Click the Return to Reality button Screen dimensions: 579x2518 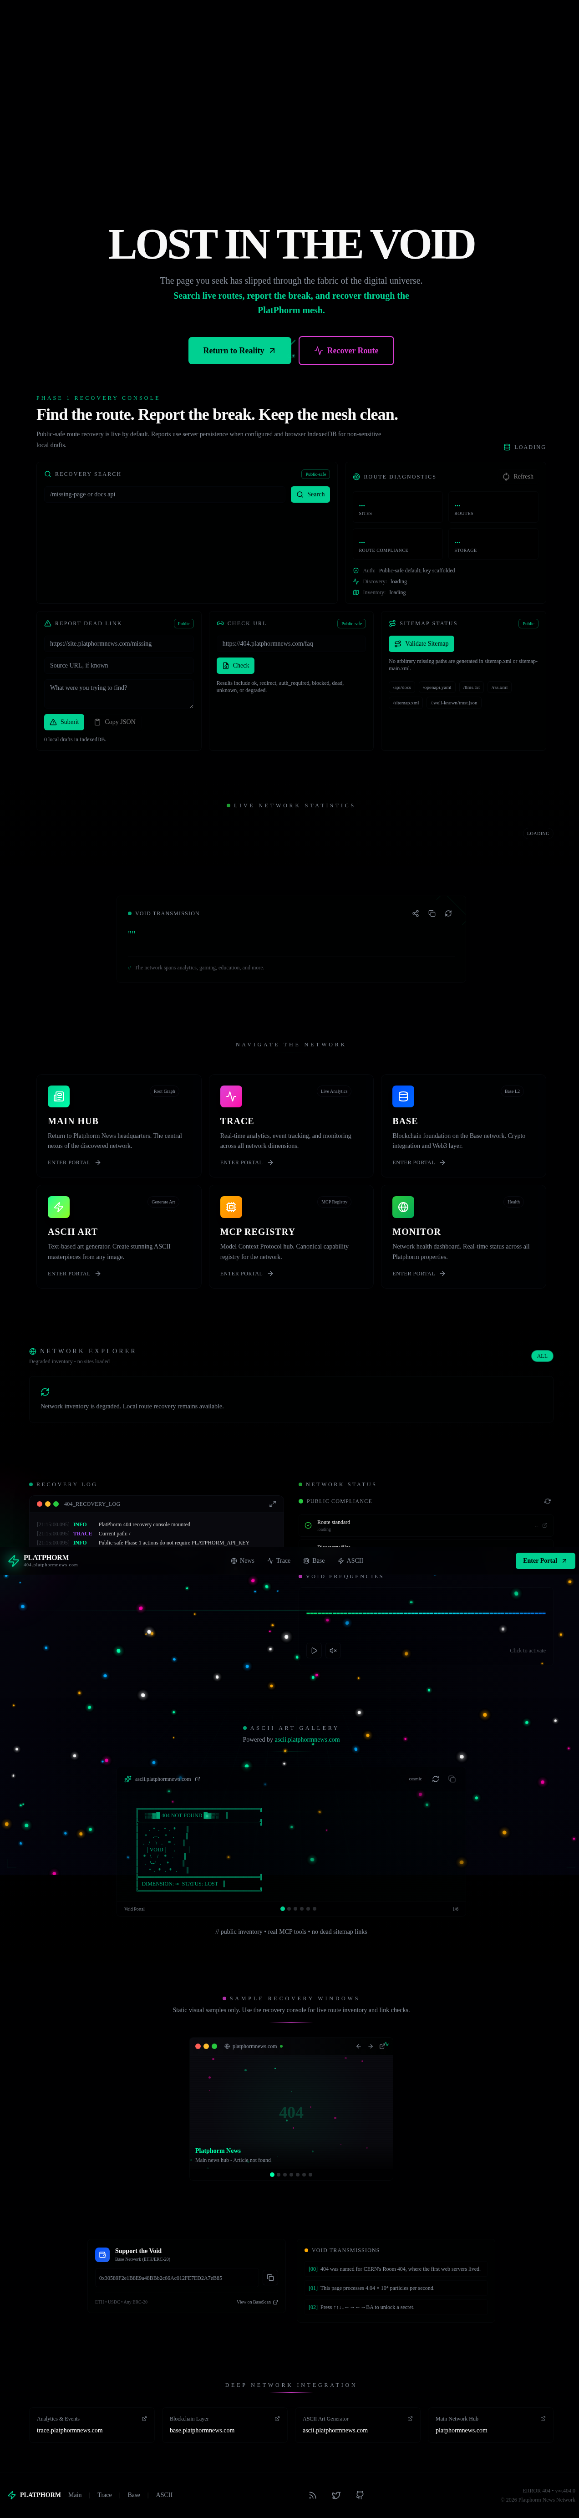point(239,350)
